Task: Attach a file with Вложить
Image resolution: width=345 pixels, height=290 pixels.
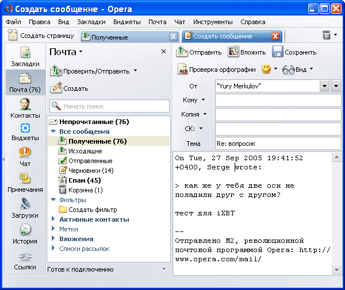Action: pyautogui.click(x=243, y=52)
